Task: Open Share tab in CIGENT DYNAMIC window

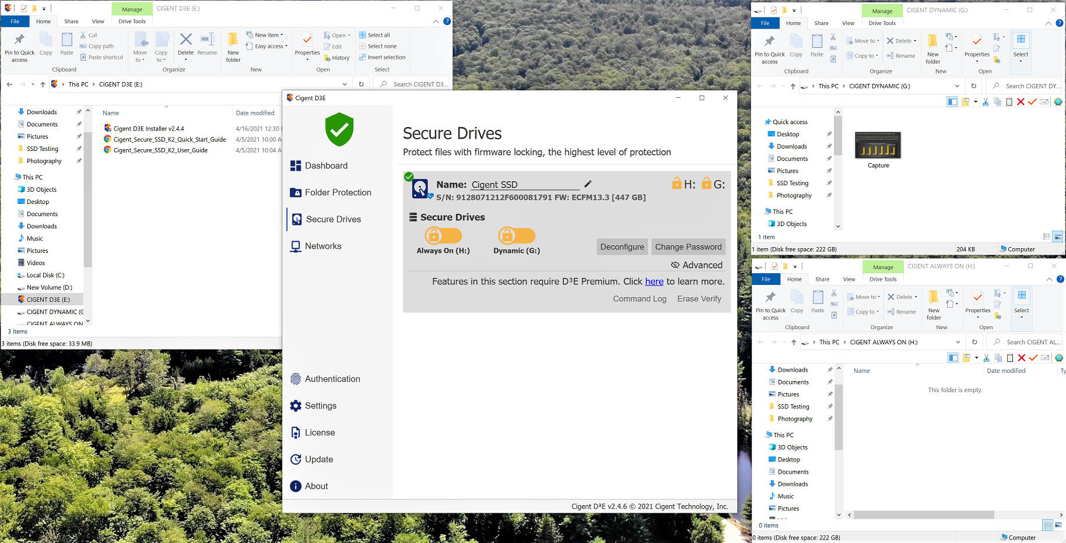Action: coord(821,23)
